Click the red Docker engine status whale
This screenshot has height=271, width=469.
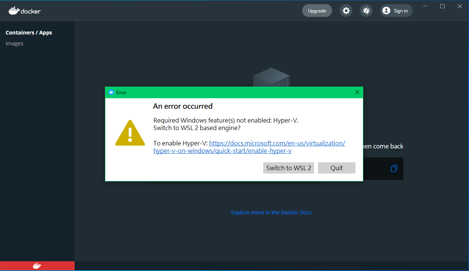coord(37,266)
